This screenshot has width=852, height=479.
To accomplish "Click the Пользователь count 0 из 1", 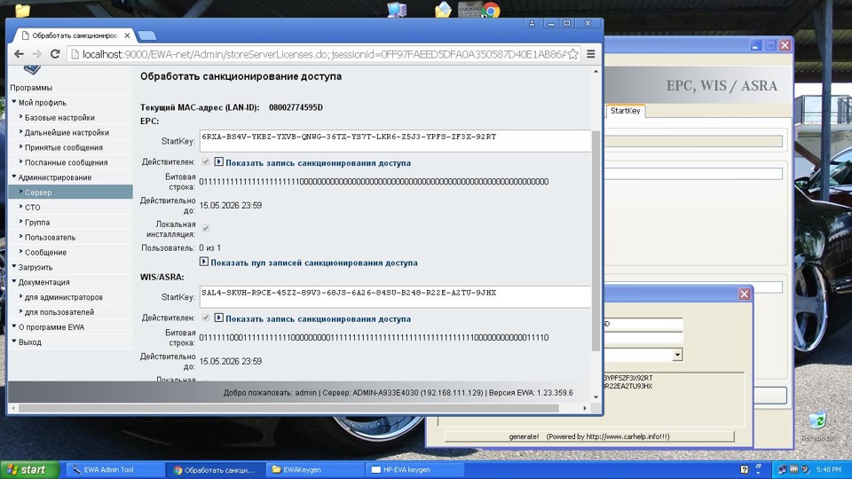I will (209, 247).
